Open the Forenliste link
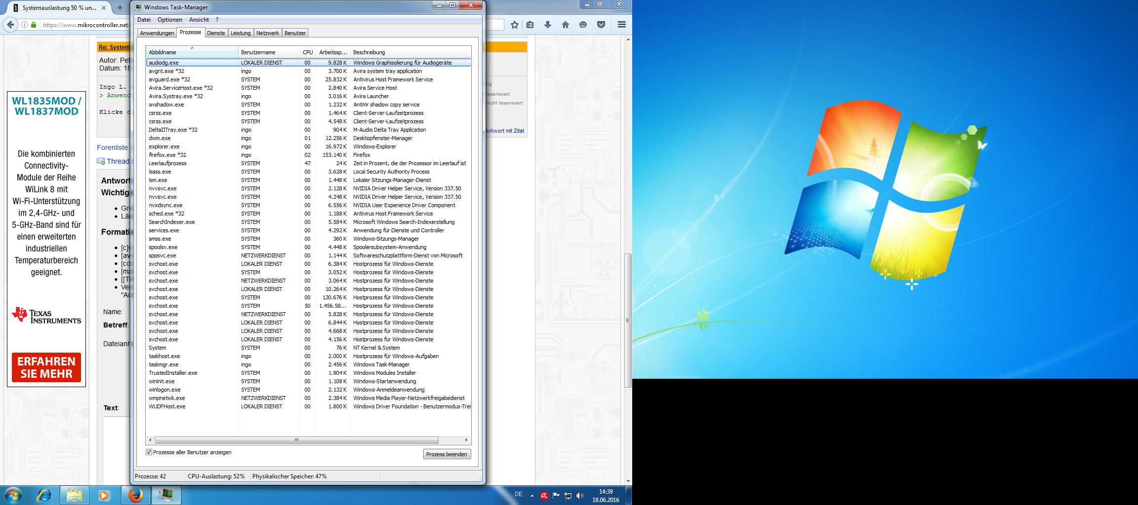 coord(112,147)
